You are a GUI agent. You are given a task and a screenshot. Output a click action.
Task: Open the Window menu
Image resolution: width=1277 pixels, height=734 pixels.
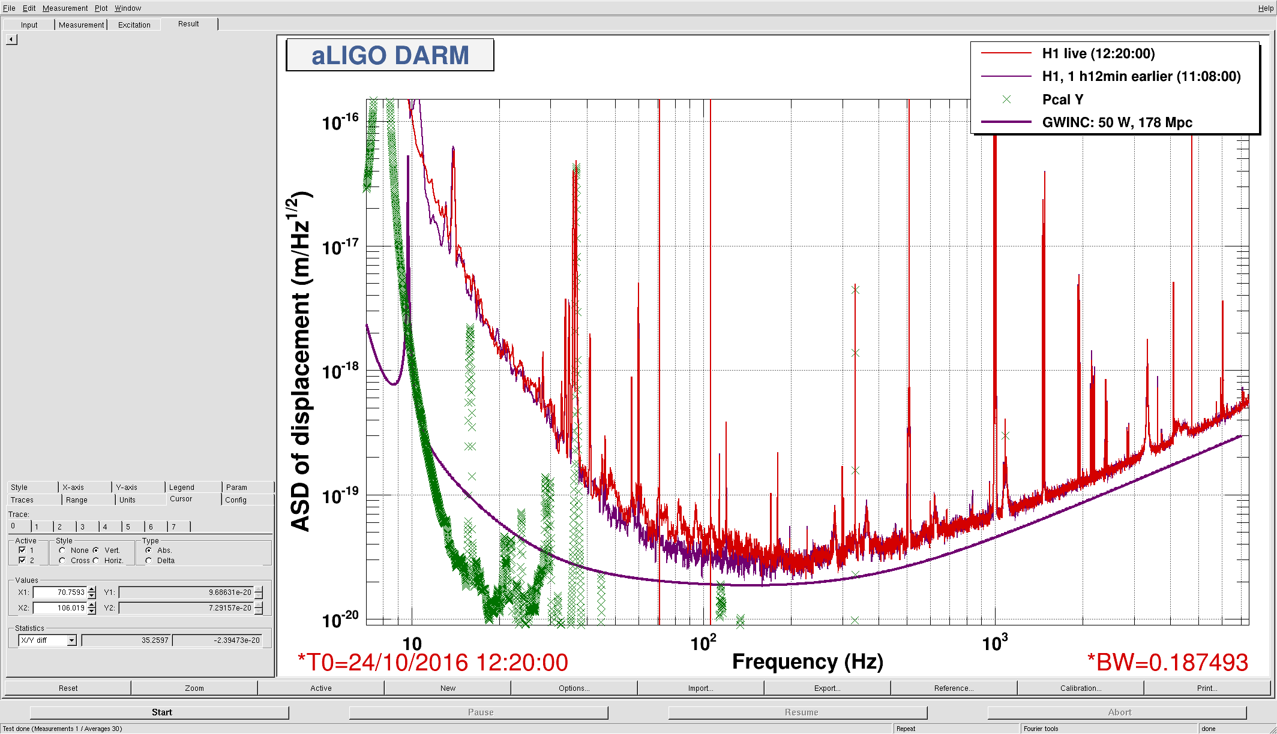click(128, 8)
